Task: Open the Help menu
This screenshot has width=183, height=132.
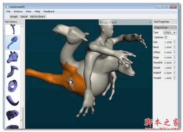Action: pyautogui.click(x=37, y=12)
